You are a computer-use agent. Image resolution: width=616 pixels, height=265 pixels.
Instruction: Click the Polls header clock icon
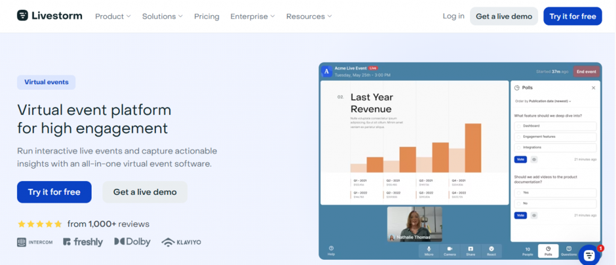coord(517,88)
